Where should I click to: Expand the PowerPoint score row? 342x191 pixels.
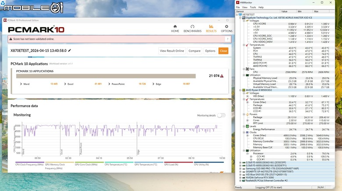click(109, 84)
